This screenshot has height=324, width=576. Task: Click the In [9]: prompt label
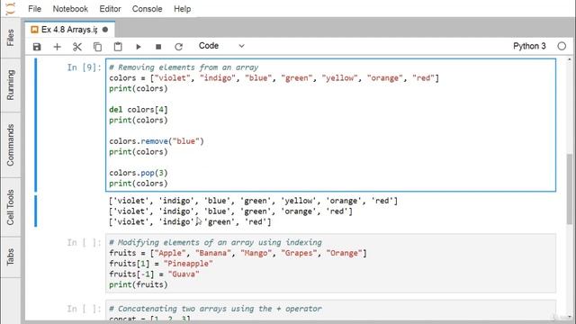84,67
